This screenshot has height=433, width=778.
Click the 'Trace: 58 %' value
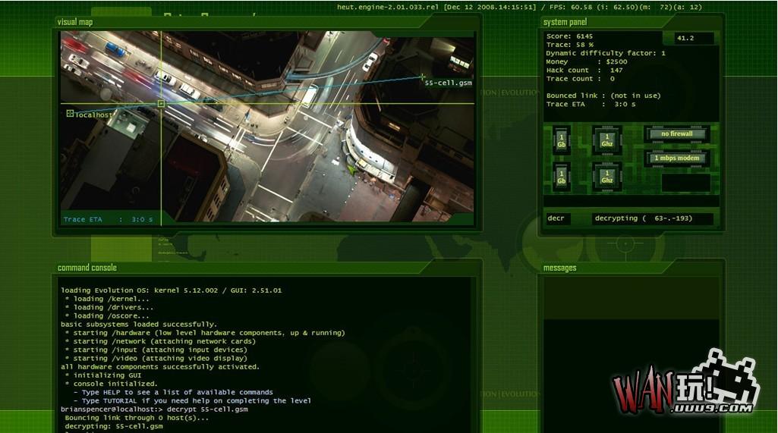[570, 45]
